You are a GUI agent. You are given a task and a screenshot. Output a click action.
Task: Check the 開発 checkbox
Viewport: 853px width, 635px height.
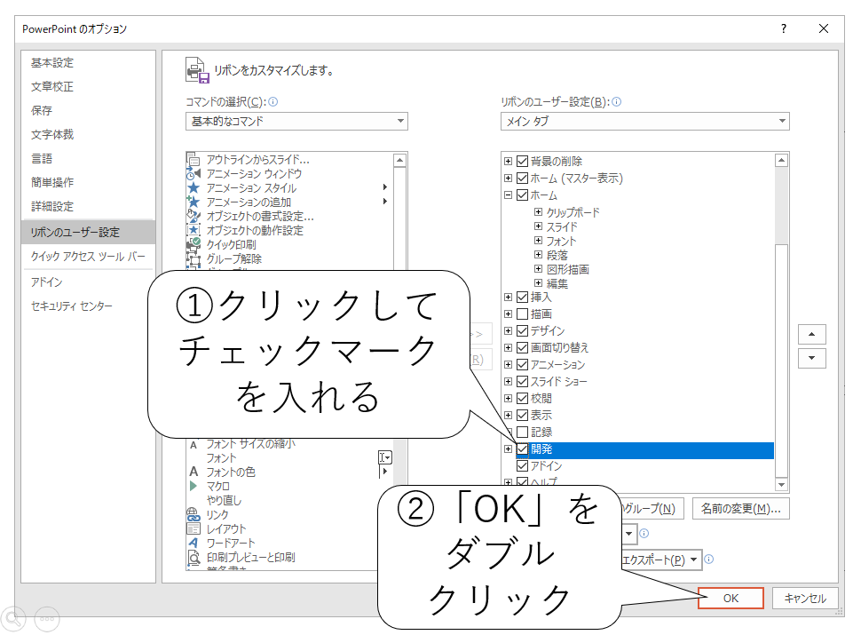point(522,448)
